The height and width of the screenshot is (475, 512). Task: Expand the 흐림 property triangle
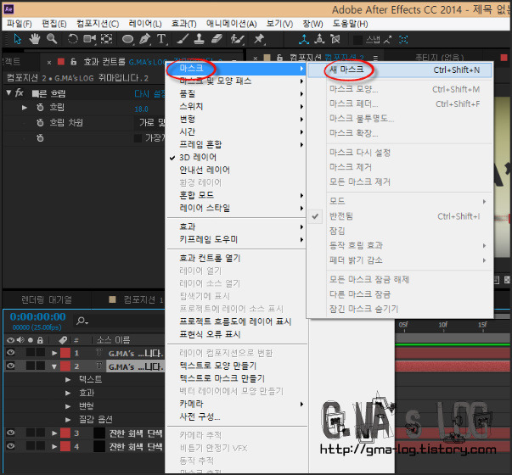(24, 108)
